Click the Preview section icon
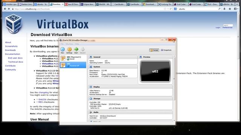 [140, 57]
